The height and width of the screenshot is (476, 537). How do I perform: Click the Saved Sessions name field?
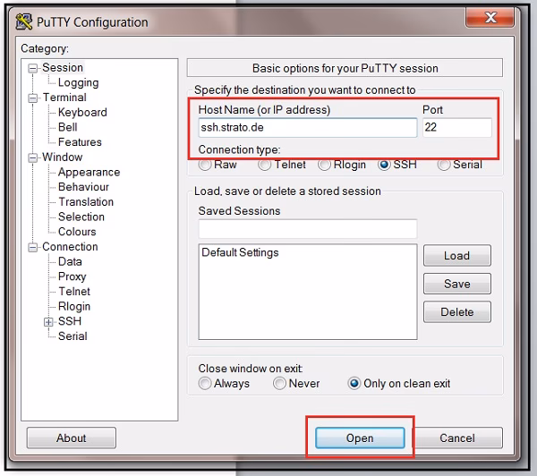pyautogui.click(x=308, y=228)
